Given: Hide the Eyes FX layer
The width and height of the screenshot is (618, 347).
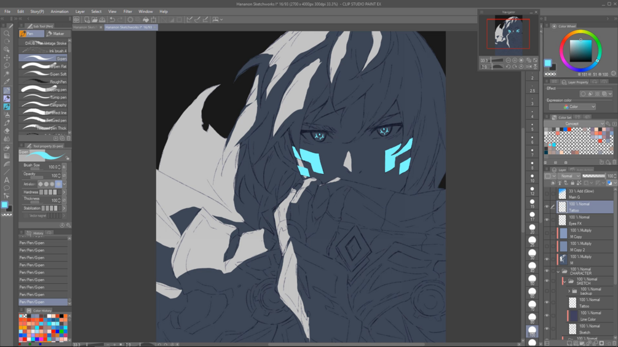Looking at the screenshot, I should pos(547,220).
